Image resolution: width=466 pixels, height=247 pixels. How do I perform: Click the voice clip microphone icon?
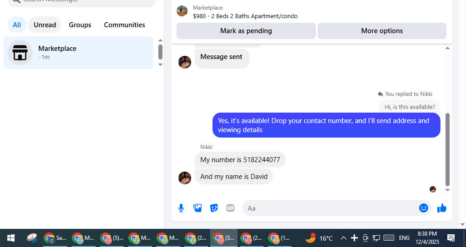pos(181,208)
